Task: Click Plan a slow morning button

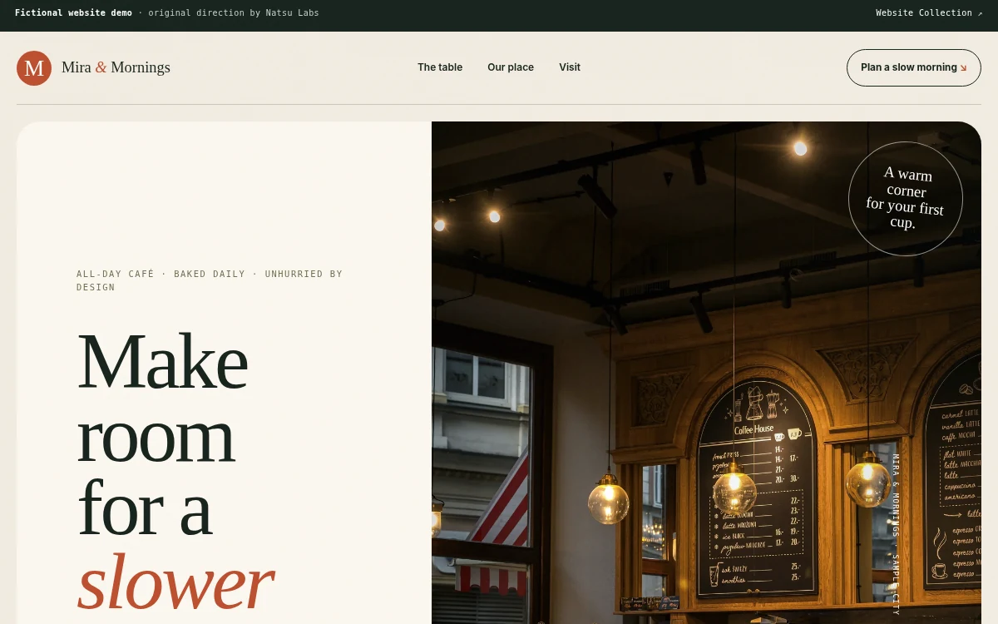Action: [x=914, y=67]
